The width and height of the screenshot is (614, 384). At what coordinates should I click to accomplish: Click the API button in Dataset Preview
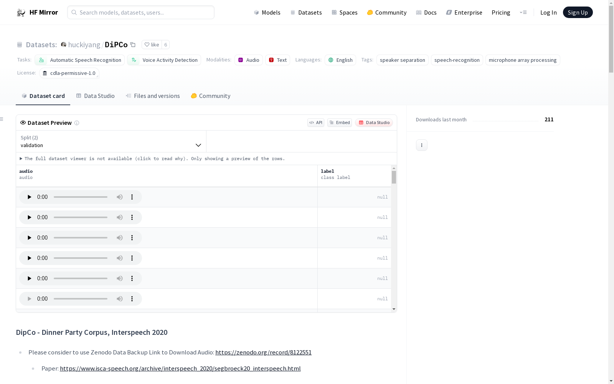click(316, 122)
